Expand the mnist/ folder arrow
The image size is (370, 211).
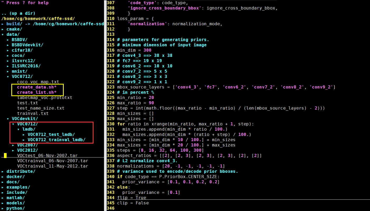[x=8, y=71]
